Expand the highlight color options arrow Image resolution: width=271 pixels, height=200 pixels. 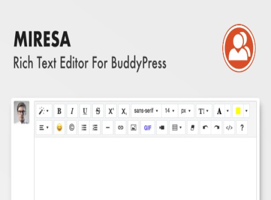pos(247,111)
